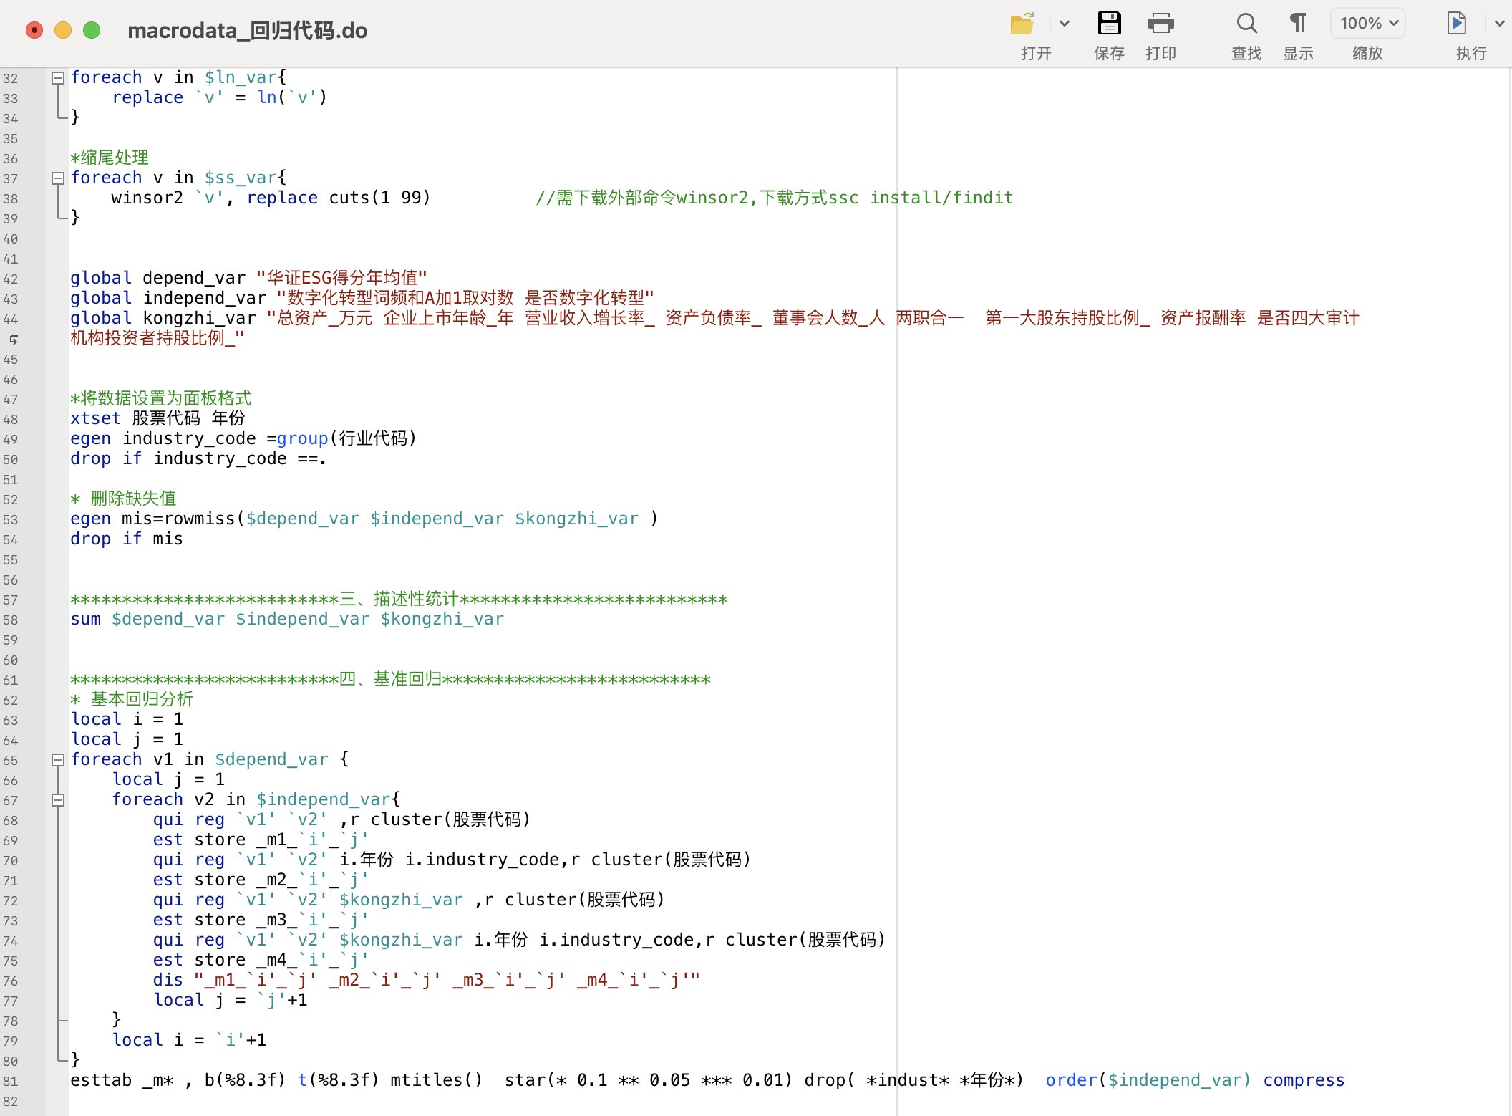The image size is (1512, 1116).
Task: Click the comment * 基本回归分析
Action: 132,699
